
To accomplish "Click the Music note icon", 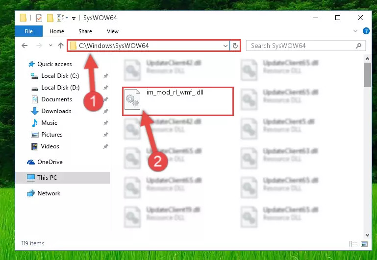I will pos(35,123).
